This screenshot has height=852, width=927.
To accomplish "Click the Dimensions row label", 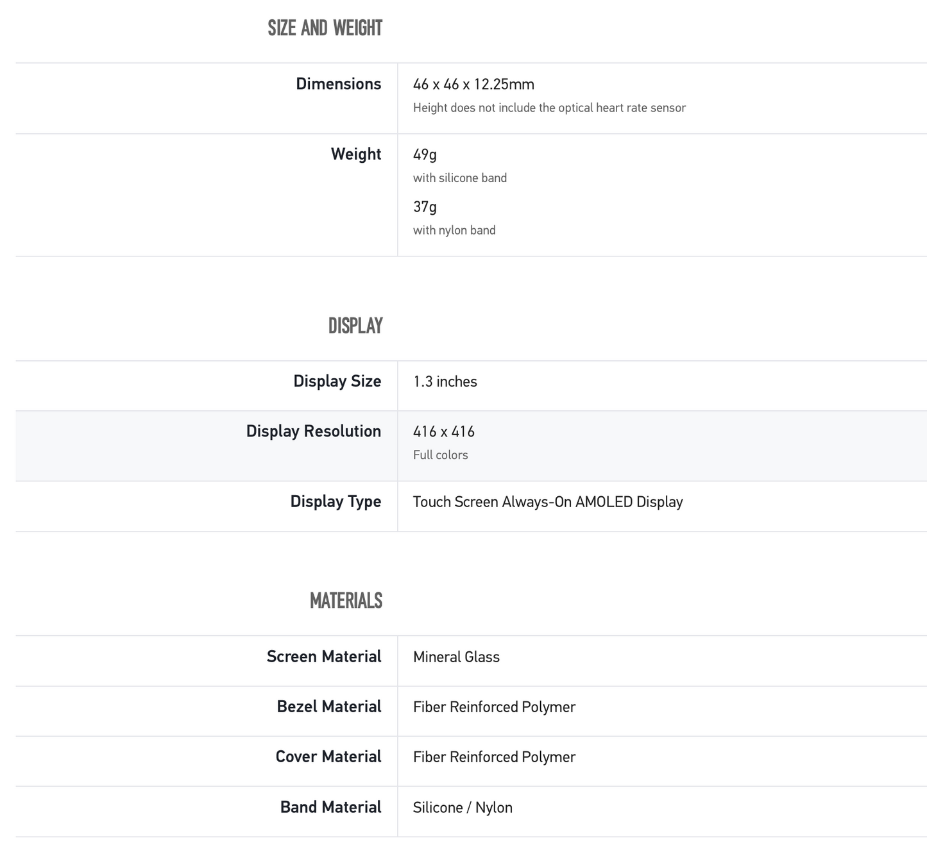I will click(338, 84).
